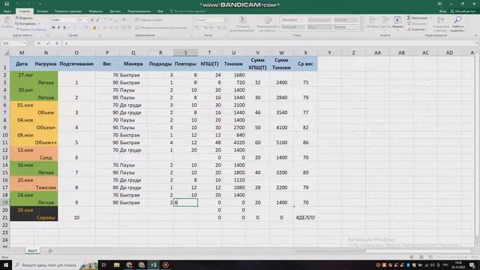Toggle bold formatting
Screen dimensions: 480x270
[x=53, y=28]
